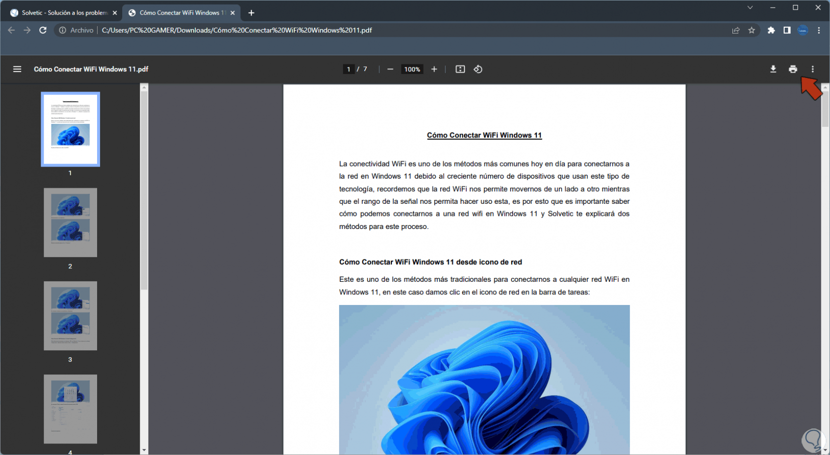Click the Windows 11 bloom image in document
830x455 pixels.
484,380
